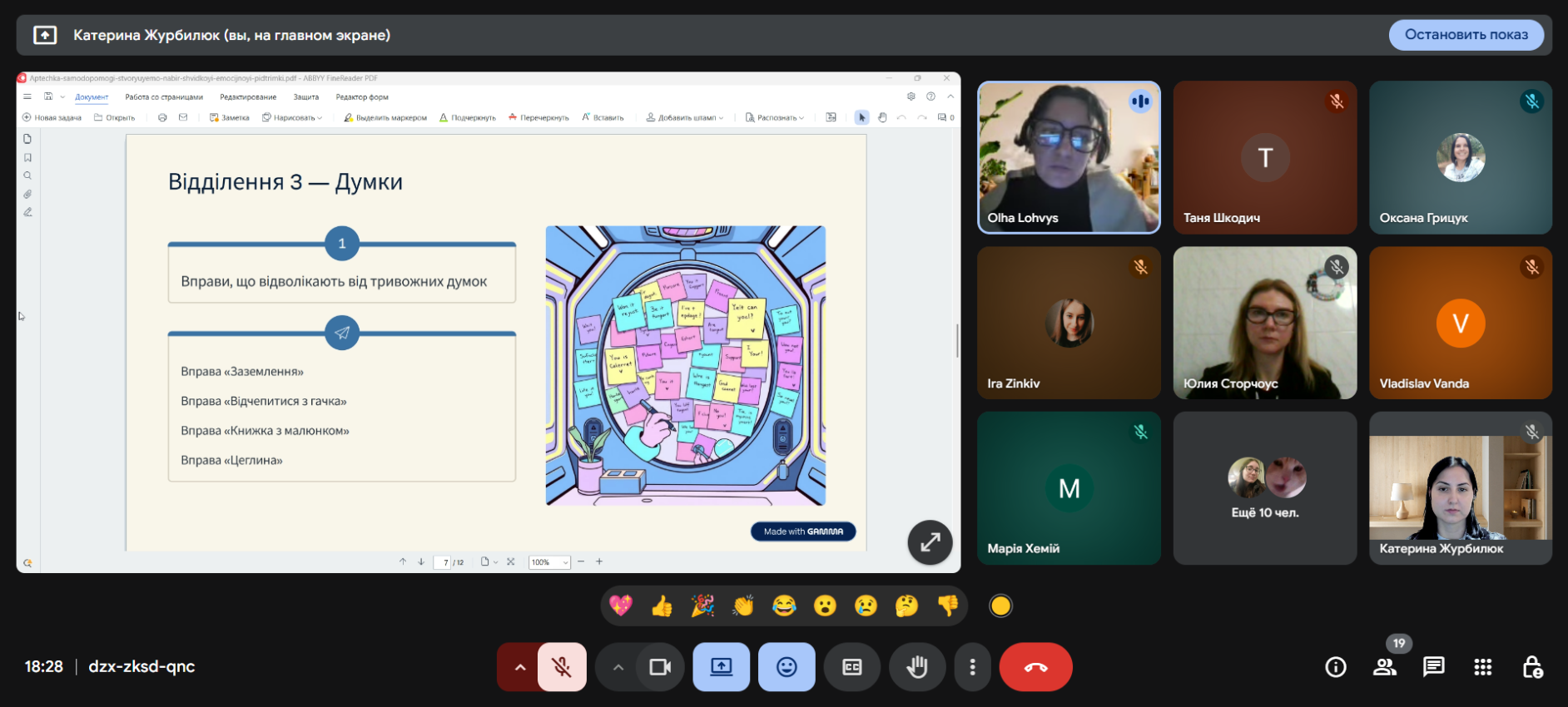Open the chat with everyone icon
The width and height of the screenshot is (1568, 707).
point(1433,667)
